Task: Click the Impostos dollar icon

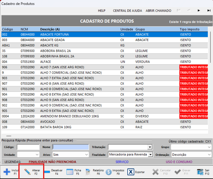Action: coord(109,172)
